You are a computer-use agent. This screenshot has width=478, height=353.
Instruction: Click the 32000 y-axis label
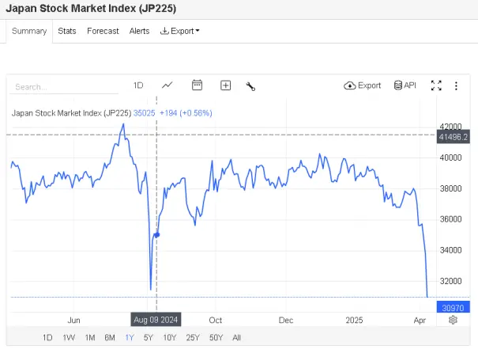450,281
